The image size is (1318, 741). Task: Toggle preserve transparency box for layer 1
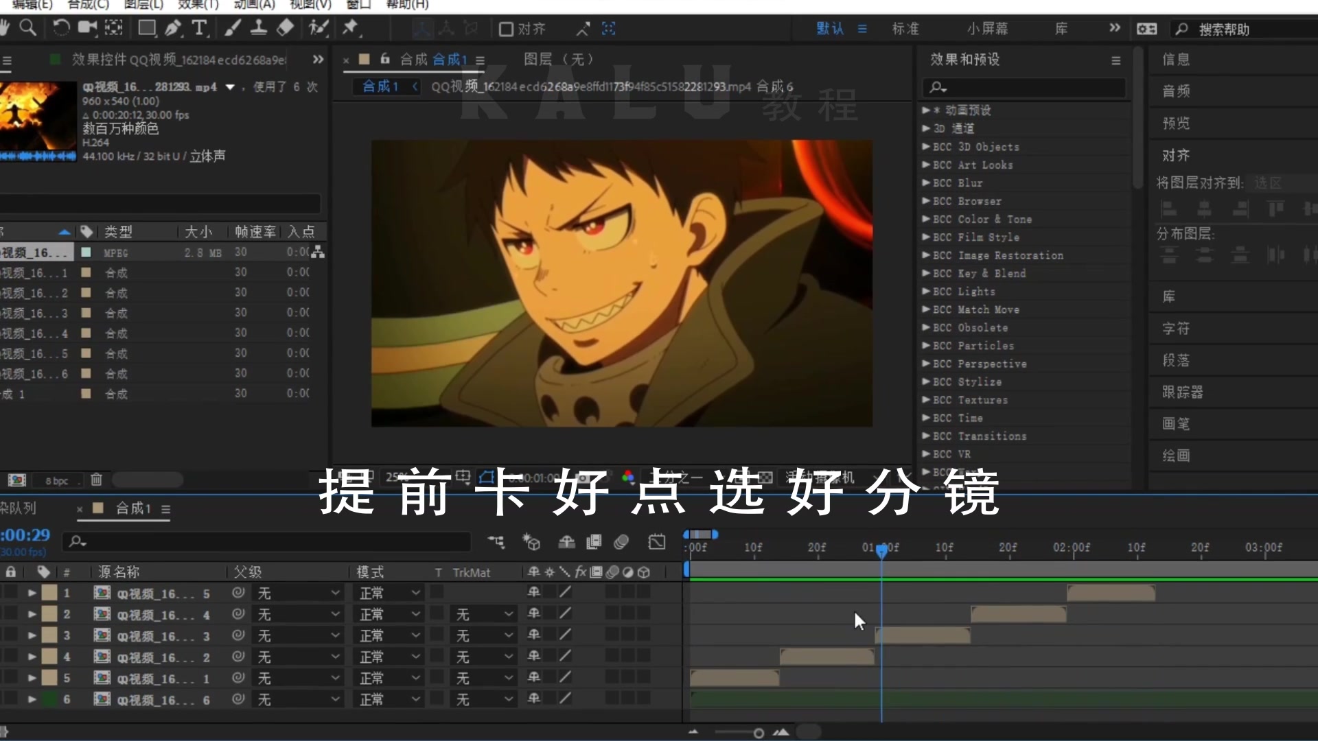coord(437,592)
